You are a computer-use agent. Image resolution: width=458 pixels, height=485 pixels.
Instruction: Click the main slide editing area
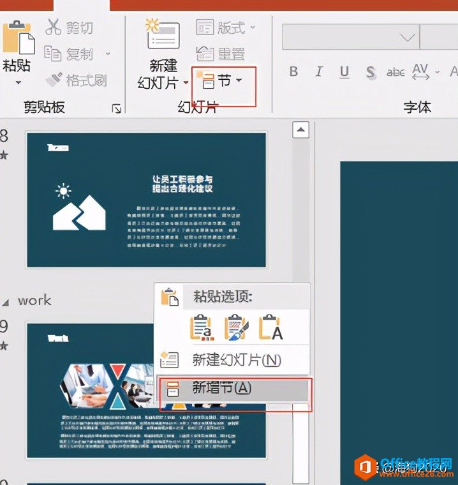click(399, 323)
